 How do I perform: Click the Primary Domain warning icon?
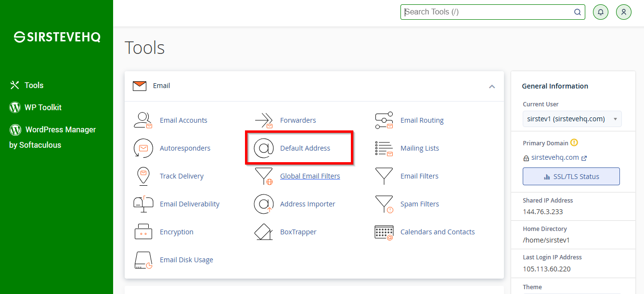pyautogui.click(x=574, y=143)
